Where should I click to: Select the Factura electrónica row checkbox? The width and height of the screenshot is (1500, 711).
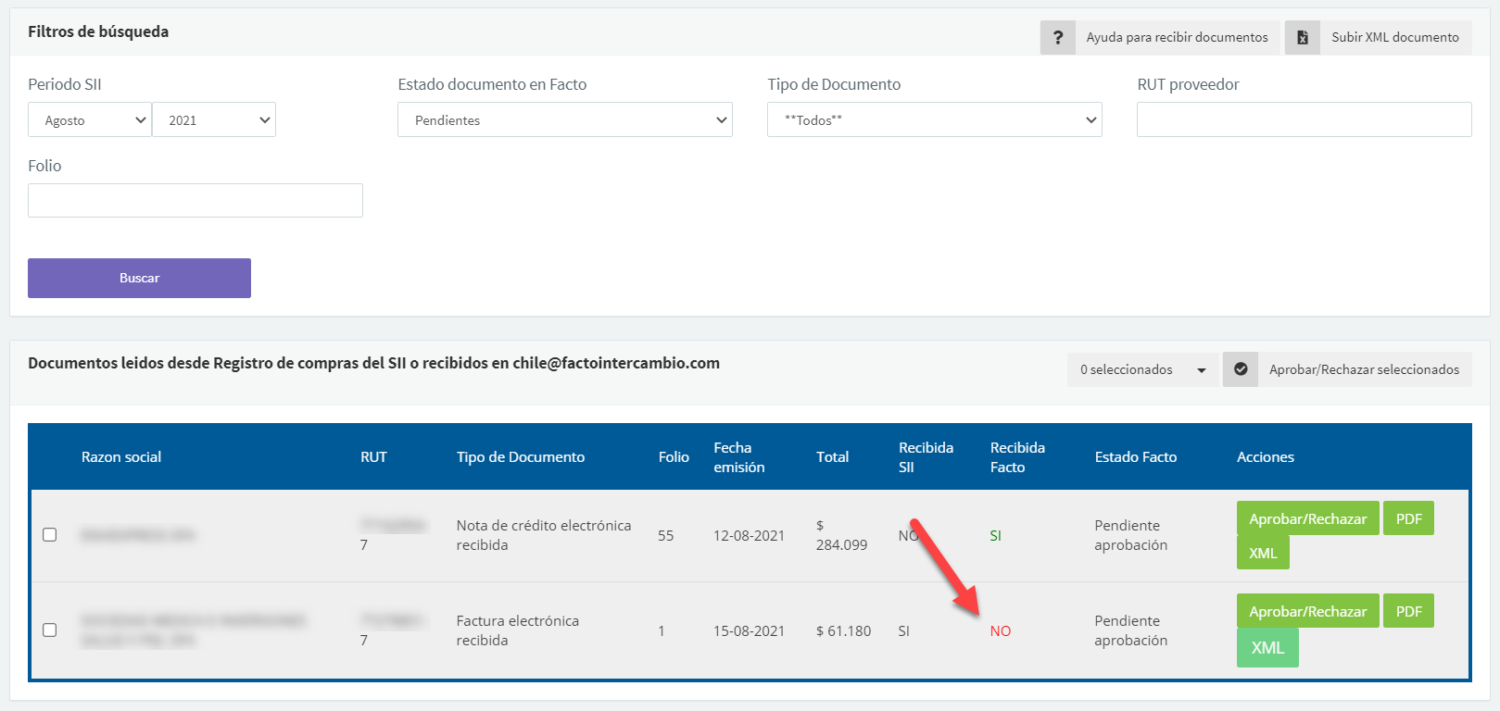[50, 630]
